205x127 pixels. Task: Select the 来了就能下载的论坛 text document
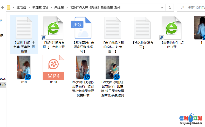[x=113, y=28]
